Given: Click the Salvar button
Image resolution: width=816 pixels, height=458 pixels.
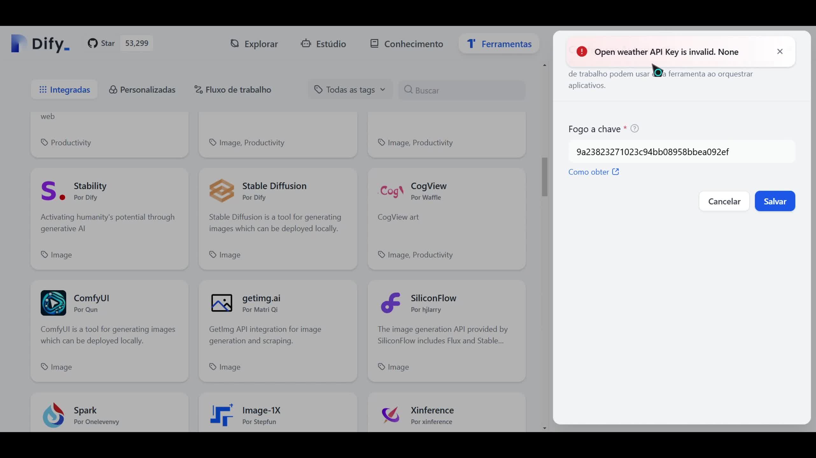Looking at the screenshot, I should (x=775, y=201).
